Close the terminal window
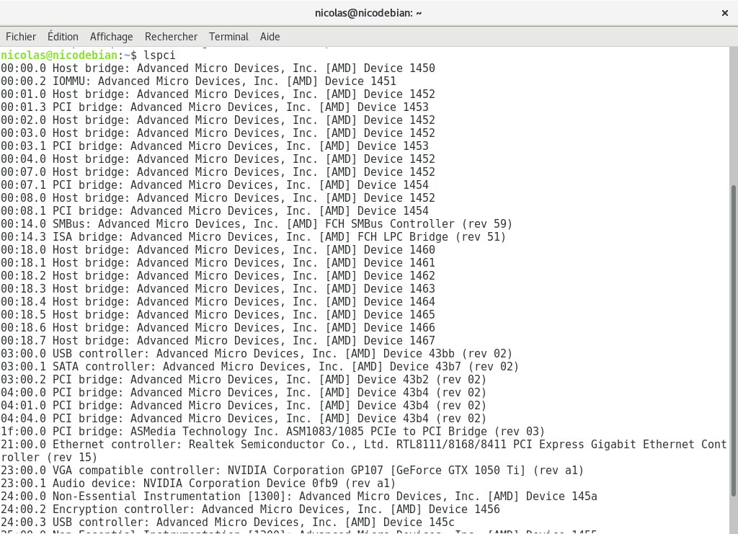The width and height of the screenshot is (738, 534). tap(725, 13)
